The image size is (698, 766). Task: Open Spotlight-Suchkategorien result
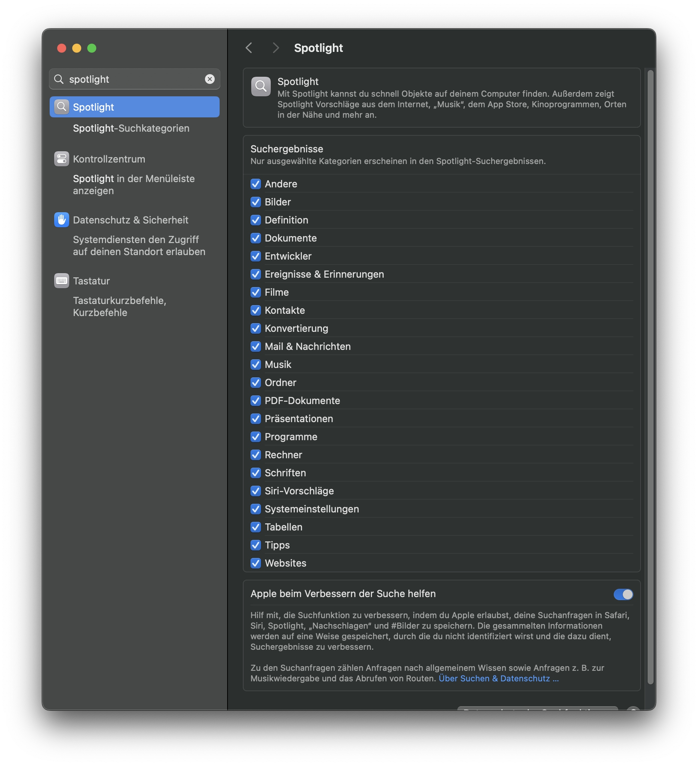click(x=131, y=128)
